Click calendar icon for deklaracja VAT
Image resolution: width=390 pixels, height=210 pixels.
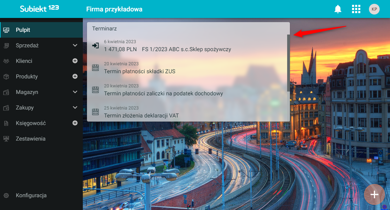[x=96, y=112]
